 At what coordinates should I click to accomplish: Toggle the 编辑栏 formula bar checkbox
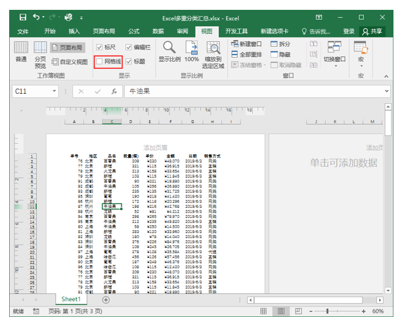pos(129,47)
